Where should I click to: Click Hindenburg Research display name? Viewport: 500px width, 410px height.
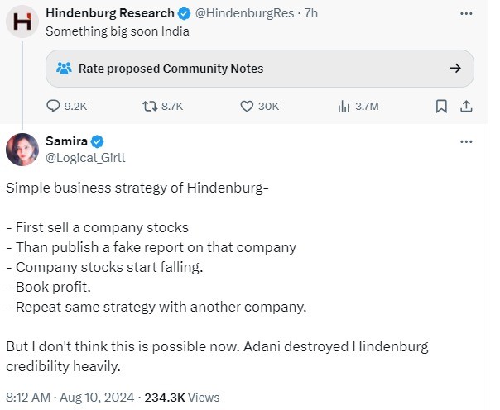(110, 12)
